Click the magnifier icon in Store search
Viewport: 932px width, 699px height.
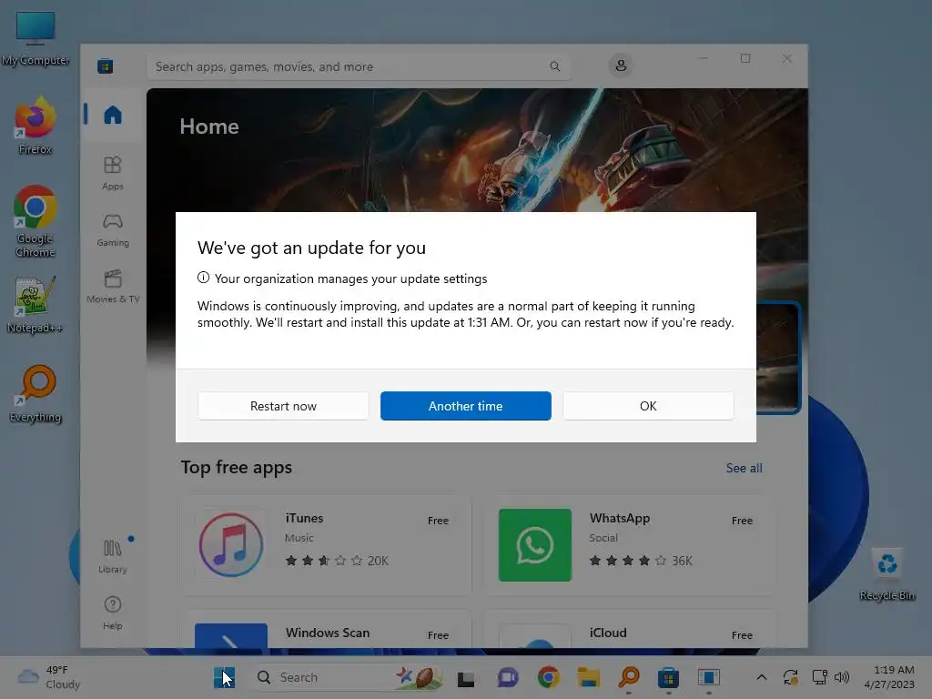554,66
